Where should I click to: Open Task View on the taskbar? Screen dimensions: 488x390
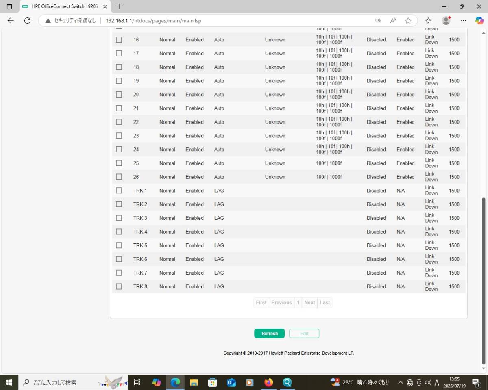click(137, 382)
